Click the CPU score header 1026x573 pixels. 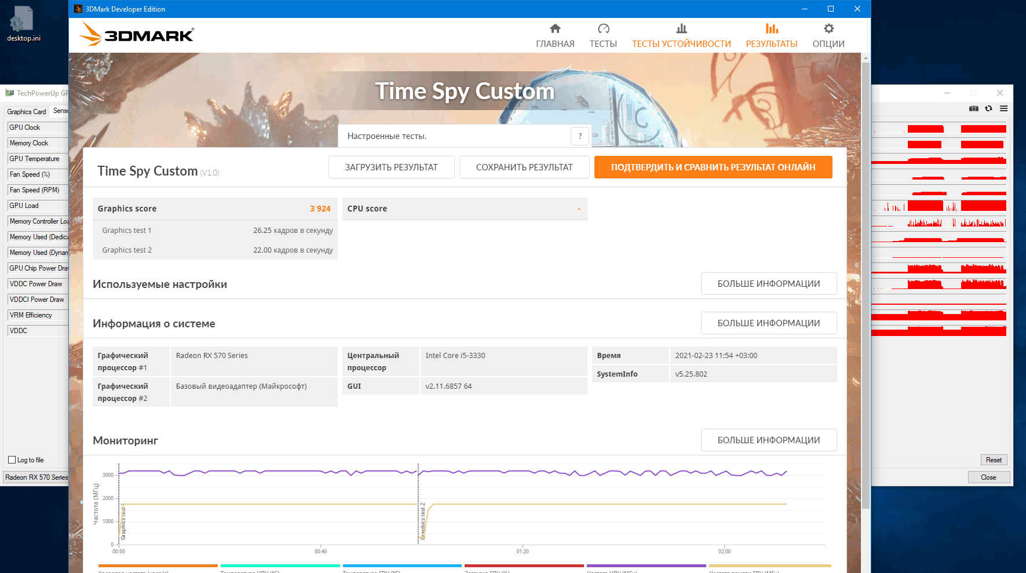click(x=465, y=209)
